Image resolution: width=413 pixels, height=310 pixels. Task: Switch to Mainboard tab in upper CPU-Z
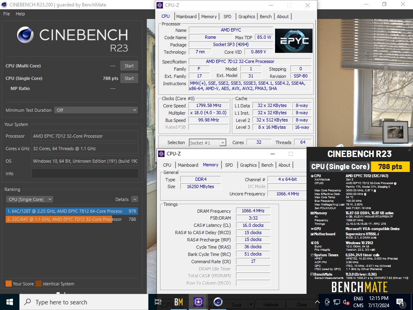coord(186,16)
